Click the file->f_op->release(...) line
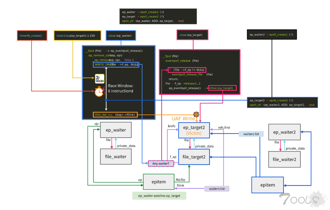The height and width of the screenshot is (210, 330). [x=183, y=83]
